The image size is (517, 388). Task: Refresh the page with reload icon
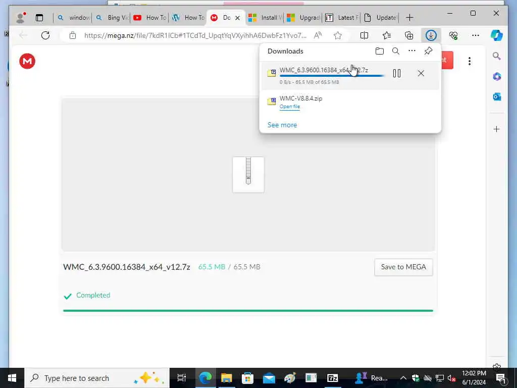tap(45, 35)
